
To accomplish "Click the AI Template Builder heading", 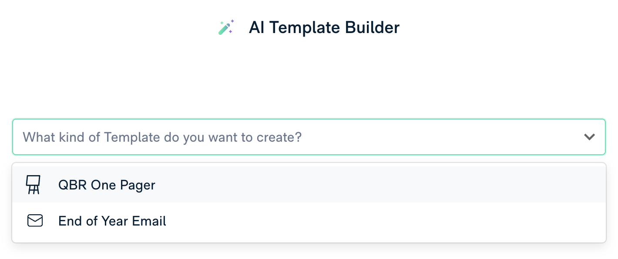I will 324,27.
